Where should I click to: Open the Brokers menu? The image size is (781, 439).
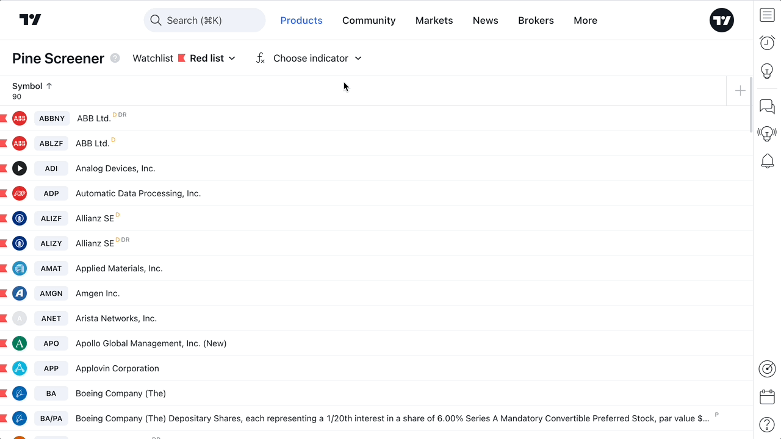[536, 21]
